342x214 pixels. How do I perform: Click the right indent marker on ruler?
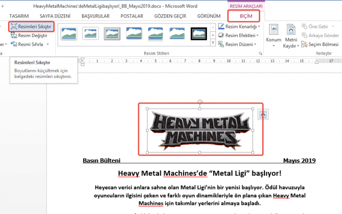(x=316, y=62)
